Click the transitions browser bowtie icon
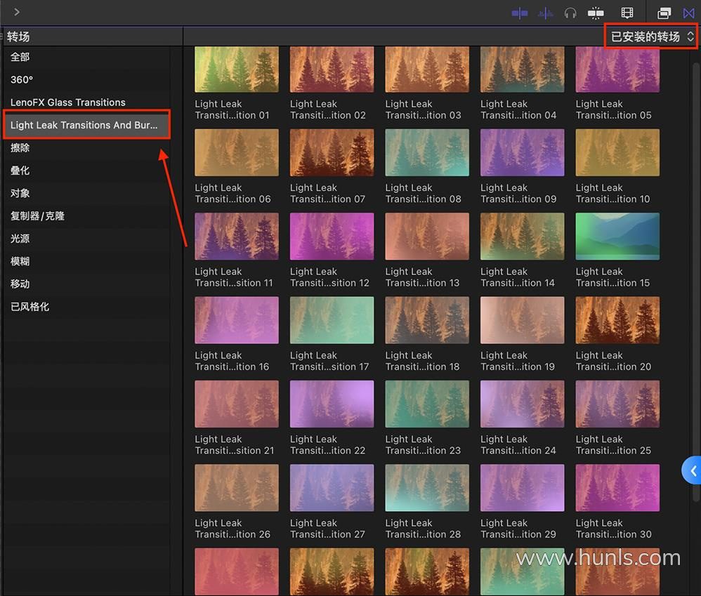Screen dimensions: 701x596 pos(688,13)
